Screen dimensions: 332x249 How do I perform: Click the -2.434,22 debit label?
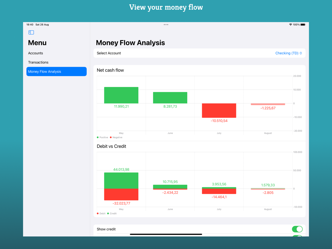click(x=170, y=193)
